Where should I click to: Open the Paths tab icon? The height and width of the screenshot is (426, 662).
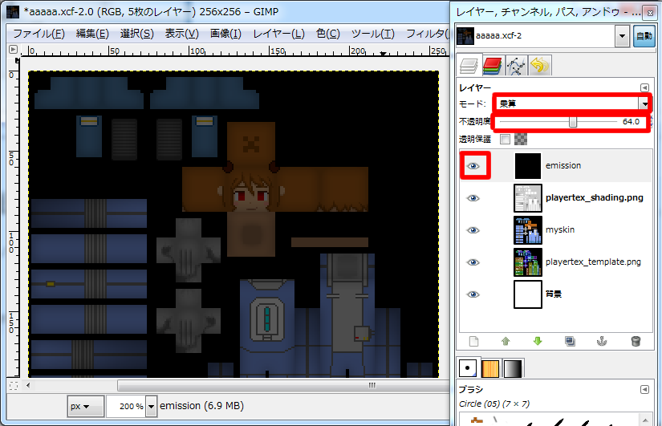coord(516,67)
